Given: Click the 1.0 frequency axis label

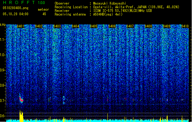Looking at the screenshot, I should [x=3, y=55].
